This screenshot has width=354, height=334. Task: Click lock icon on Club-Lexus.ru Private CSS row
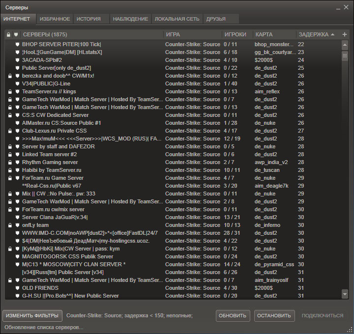[x=10, y=131]
